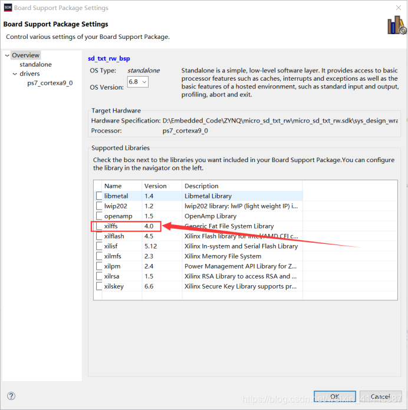Select the xilffs library name
This screenshot has width=408, height=410.
[111, 226]
